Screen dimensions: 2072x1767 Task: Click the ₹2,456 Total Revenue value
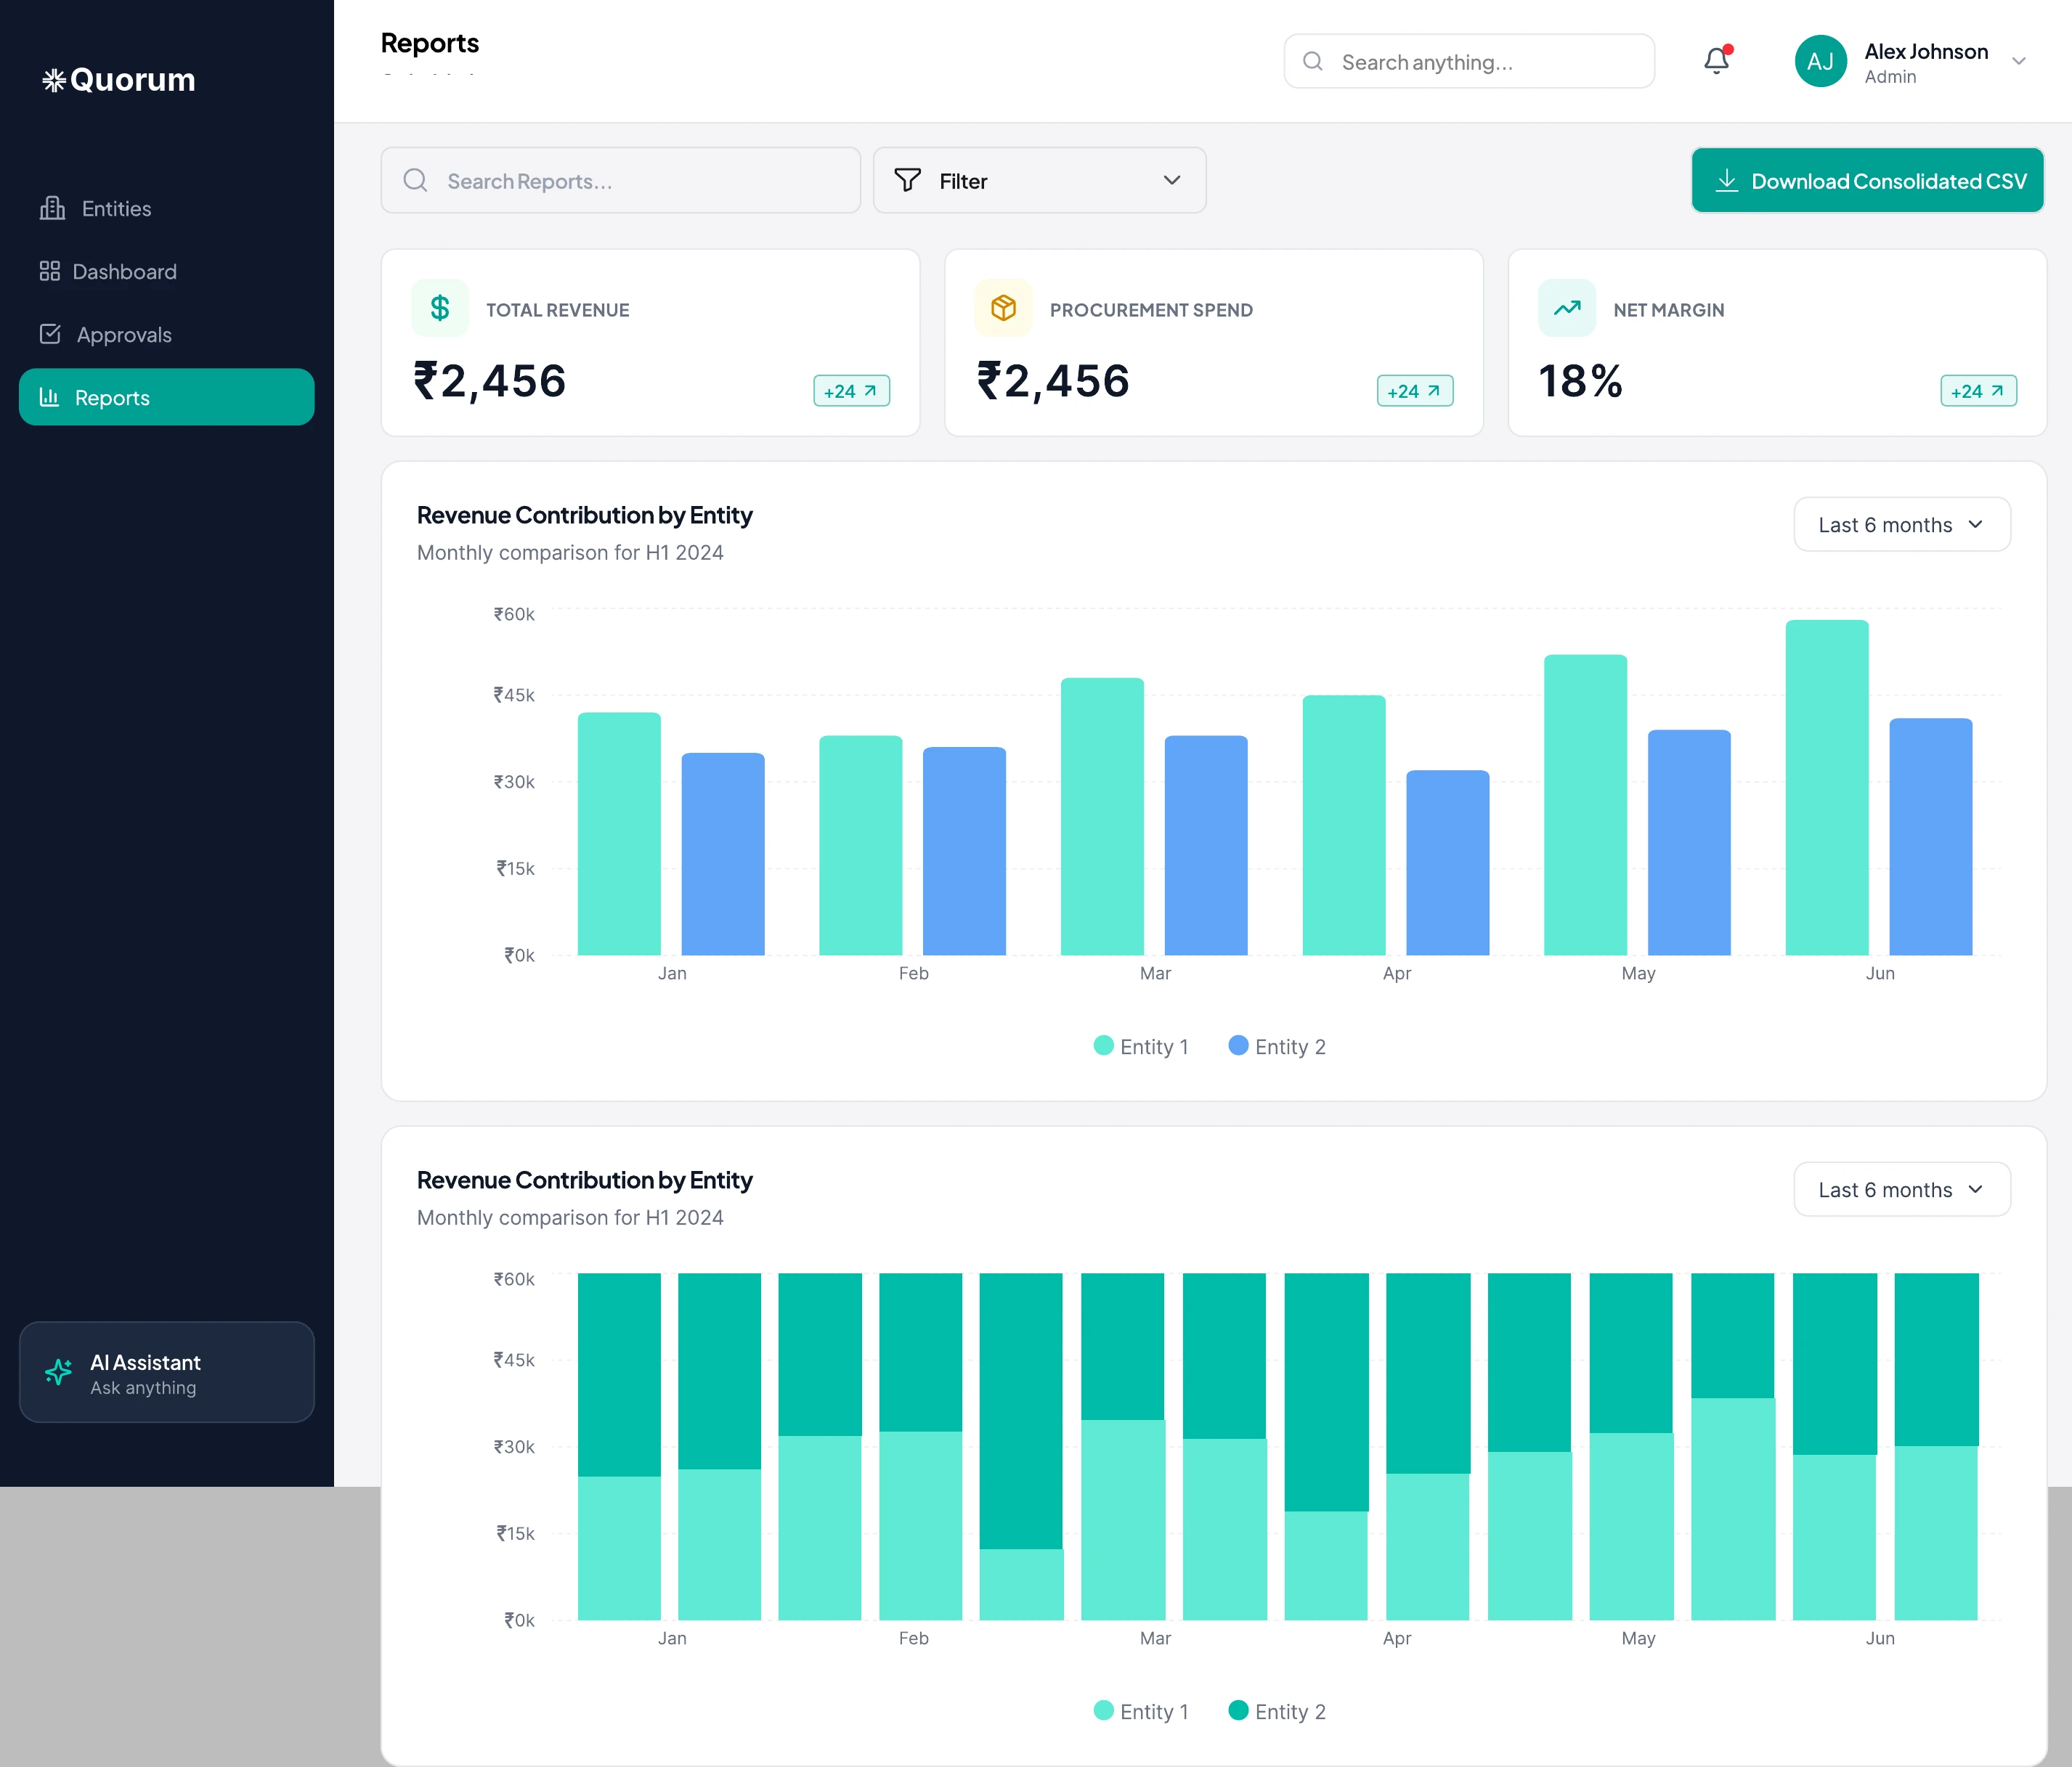(490, 381)
